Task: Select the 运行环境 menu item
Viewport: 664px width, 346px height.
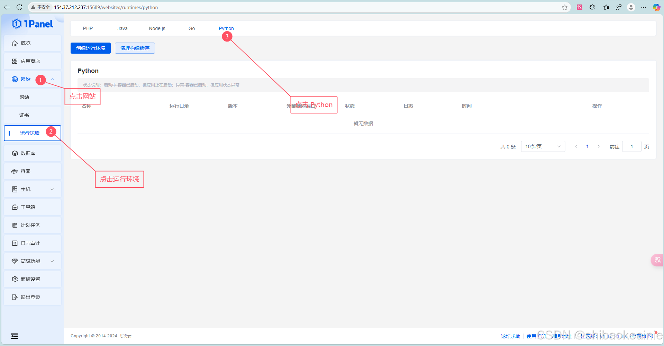Action: point(33,133)
